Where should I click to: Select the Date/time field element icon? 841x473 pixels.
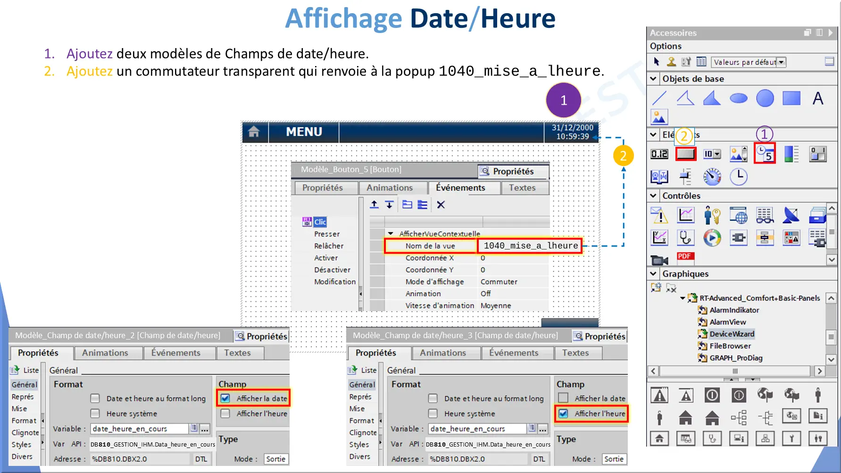(x=765, y=154)
